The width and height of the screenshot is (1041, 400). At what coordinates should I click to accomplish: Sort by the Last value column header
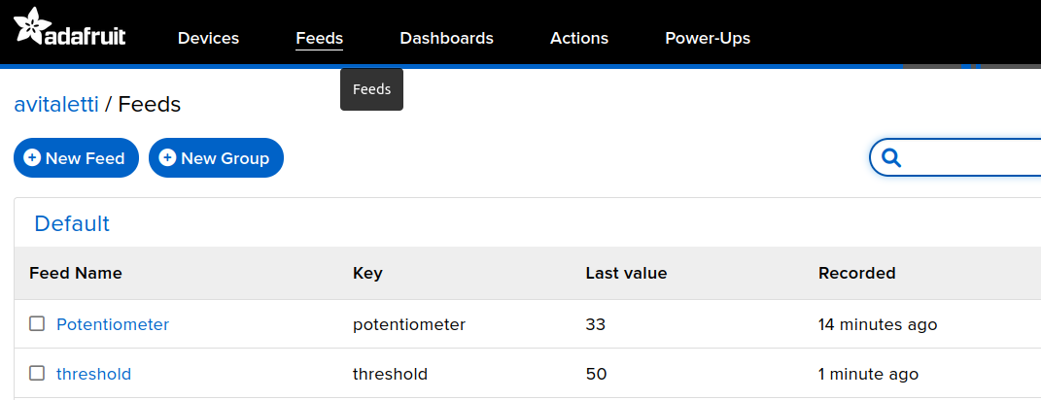coord(626,273)
